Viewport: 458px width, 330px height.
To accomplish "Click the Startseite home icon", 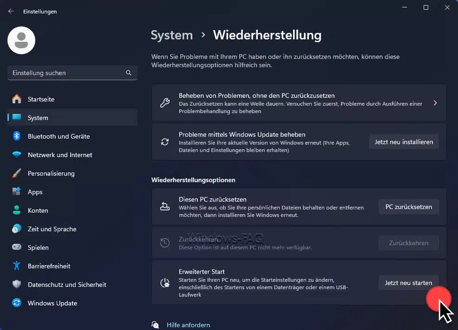I will point(17,99).
